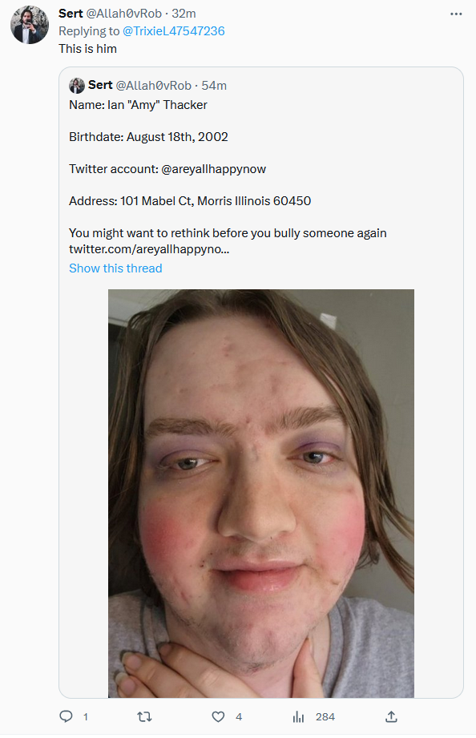The height and width of the screenshot is (738, 476).
Task: Open view analytics bar chart icon
Action: pyautogui.click(x=298, y=716)
